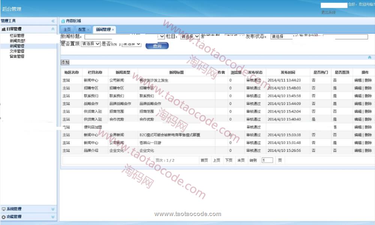Expand the 系统管理 accordion section
This screenshot has width=375, height=225.
[x=53, y=209]
